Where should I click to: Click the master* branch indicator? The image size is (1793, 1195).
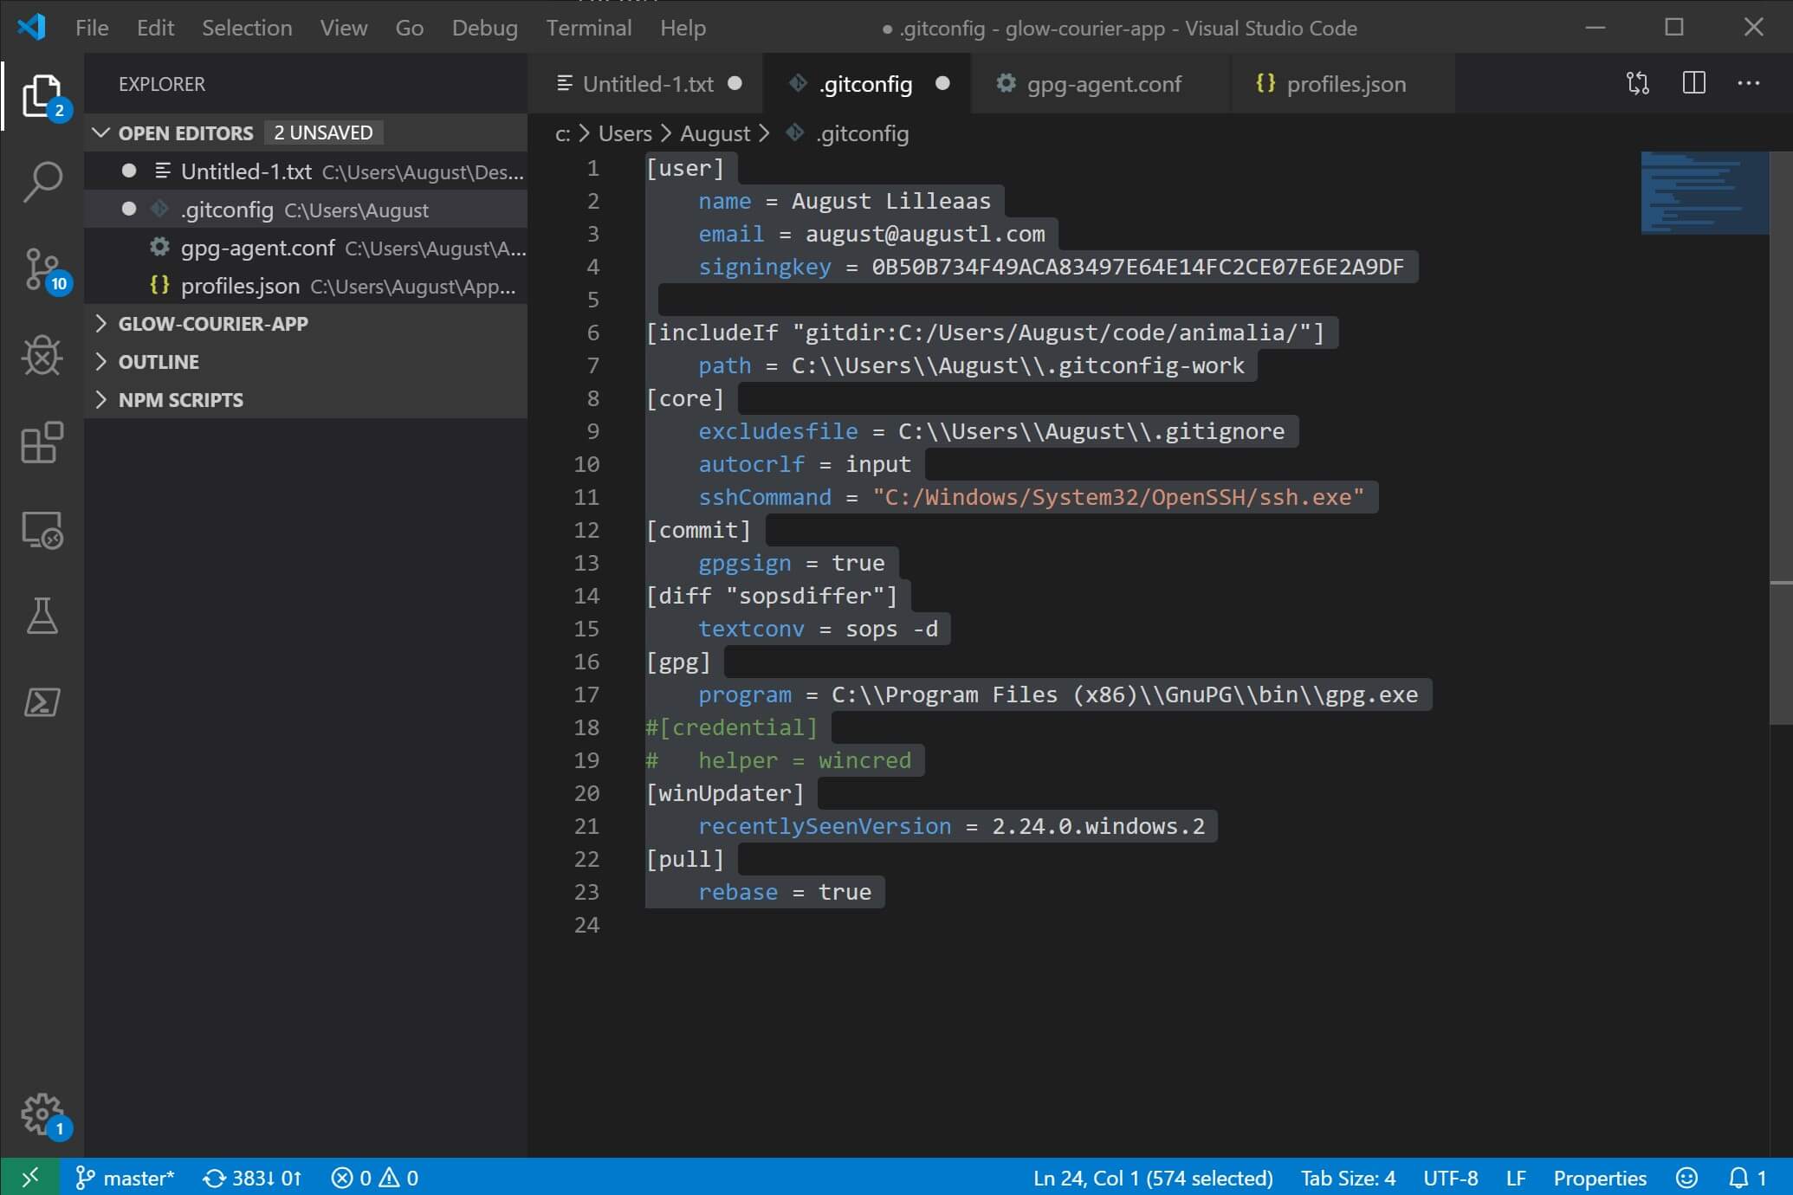(125, 1178)
